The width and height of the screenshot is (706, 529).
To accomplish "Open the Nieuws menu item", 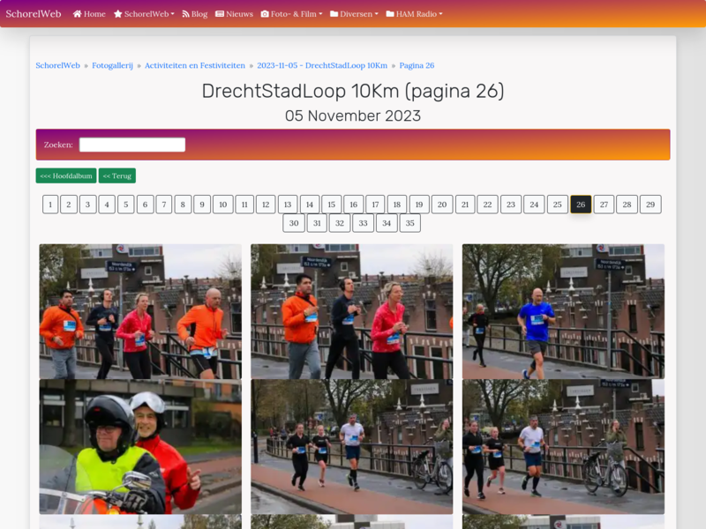I will click(x=234, y=14).
